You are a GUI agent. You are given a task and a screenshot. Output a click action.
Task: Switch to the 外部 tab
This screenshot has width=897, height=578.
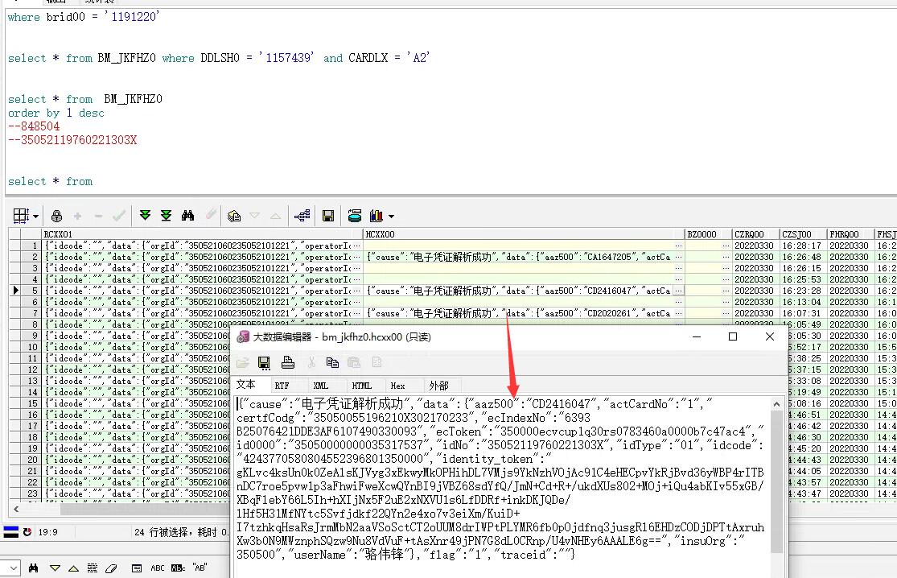click(x=438, y=386)
